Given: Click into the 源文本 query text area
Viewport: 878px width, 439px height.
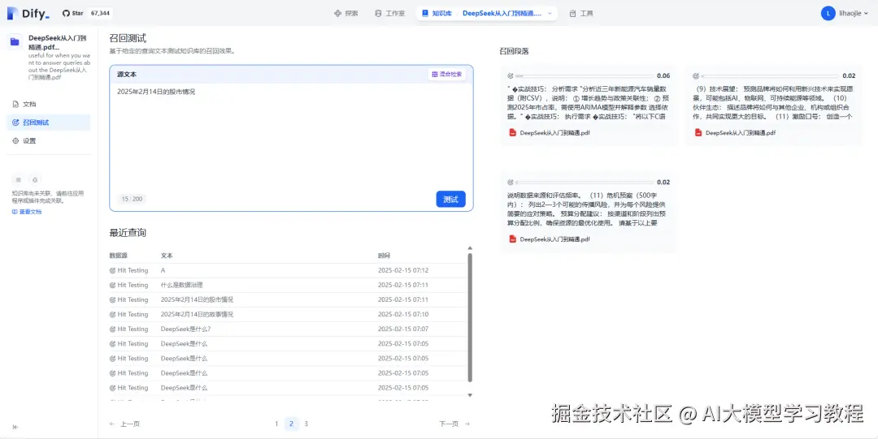Looking at the screenshot, I should pos(291,137).
